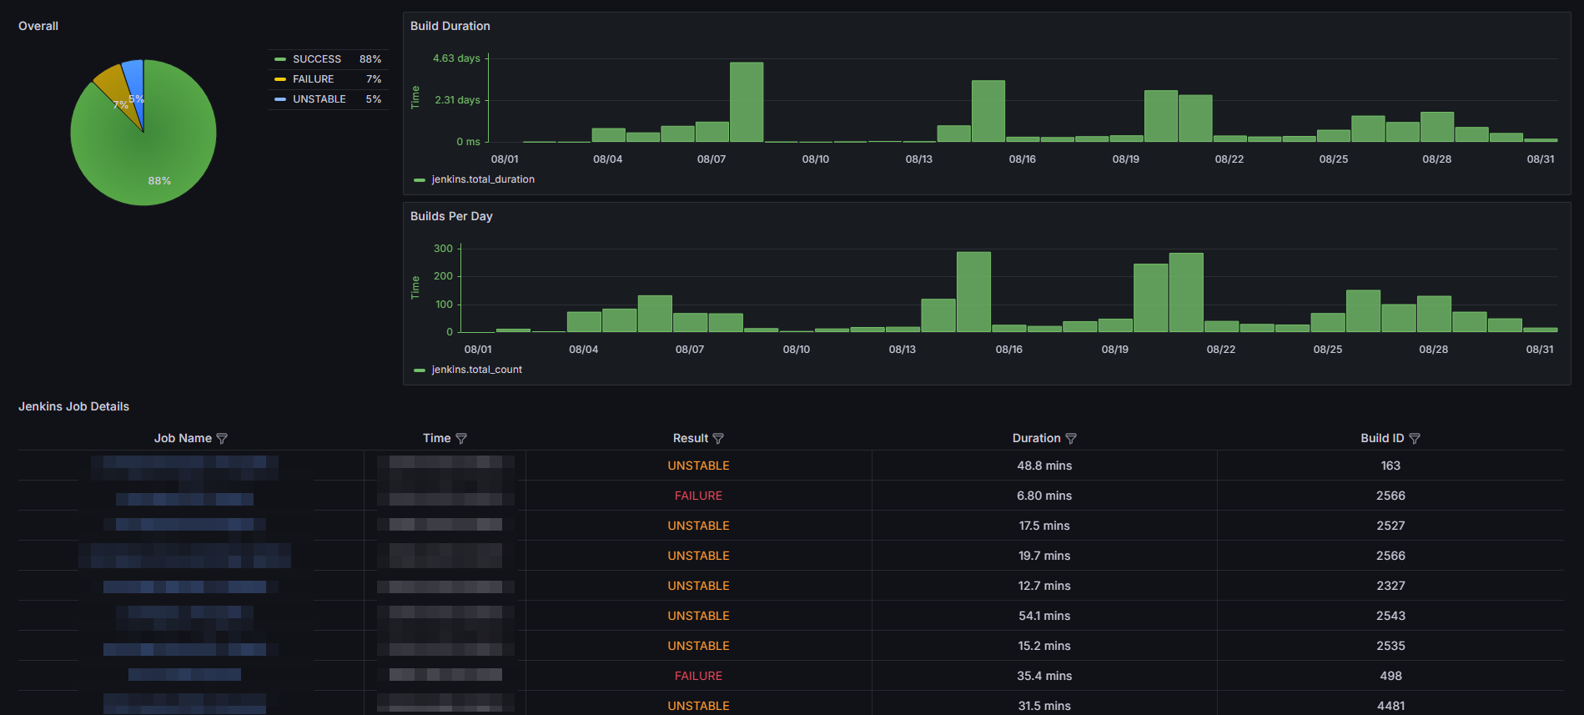Sort the table by Job Name header
This screenshot has width=1584, height=715.
tap(183, 438)
